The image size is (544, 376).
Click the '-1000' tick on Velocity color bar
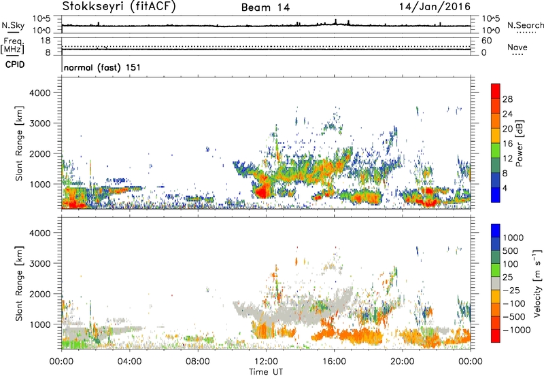(516, 330)
